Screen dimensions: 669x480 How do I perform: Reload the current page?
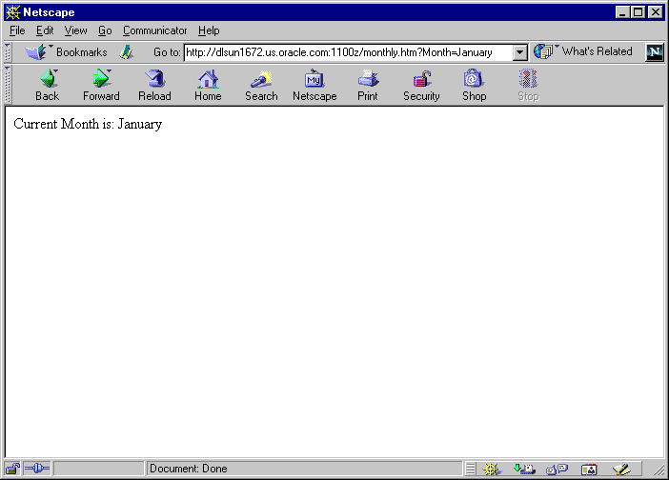154,86
